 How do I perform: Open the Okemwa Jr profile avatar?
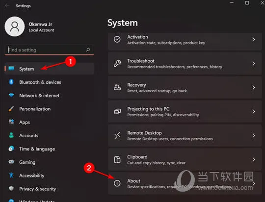pyautogui.click(x=15, y=26)
